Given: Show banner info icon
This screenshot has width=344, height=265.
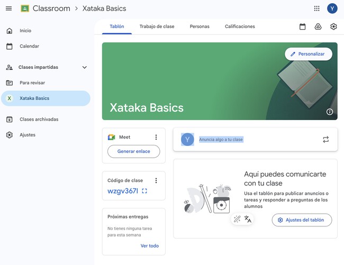Looking at the screenshot, I should coord(330,112).
